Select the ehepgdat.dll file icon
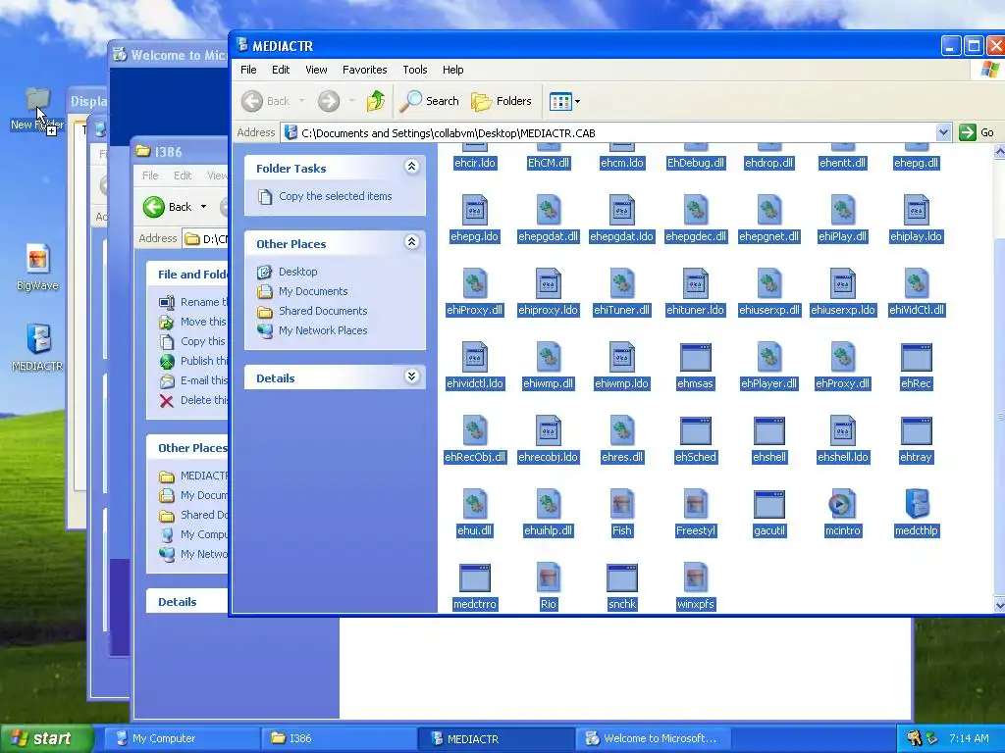 pyautogui.click(x=548, y=210)
